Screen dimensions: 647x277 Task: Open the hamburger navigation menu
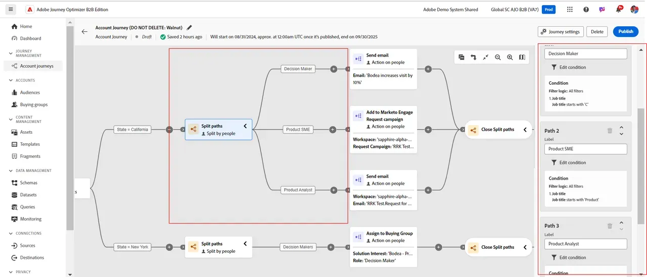pyautogui.click(x=11, y=9)
